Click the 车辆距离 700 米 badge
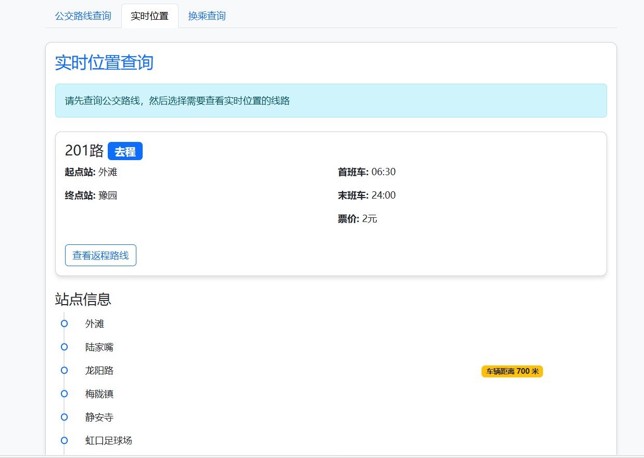 (512, 371)
